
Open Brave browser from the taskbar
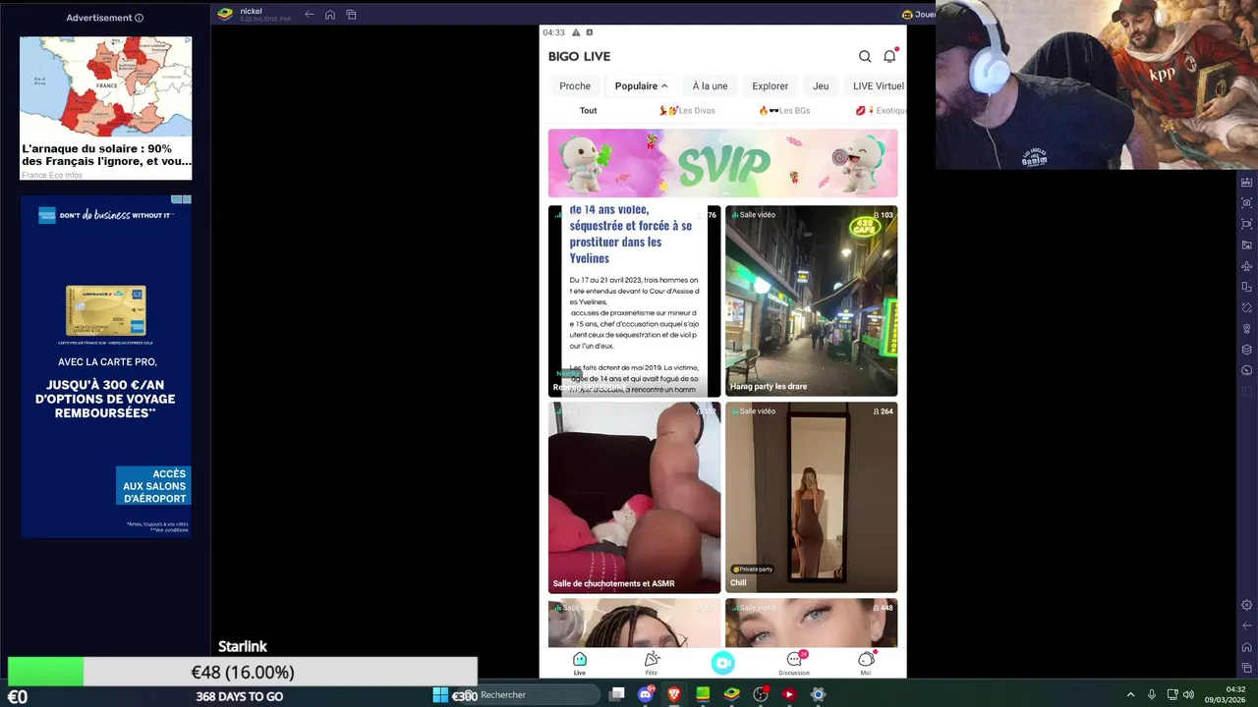tap(674, 694)
